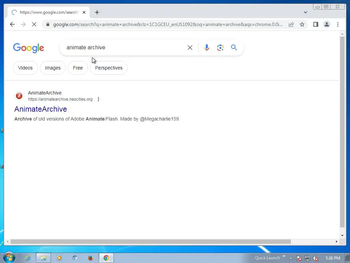The image size is (350, 263).
Task: Select the Perspectives filter chip
Action: tap(109, 68)
